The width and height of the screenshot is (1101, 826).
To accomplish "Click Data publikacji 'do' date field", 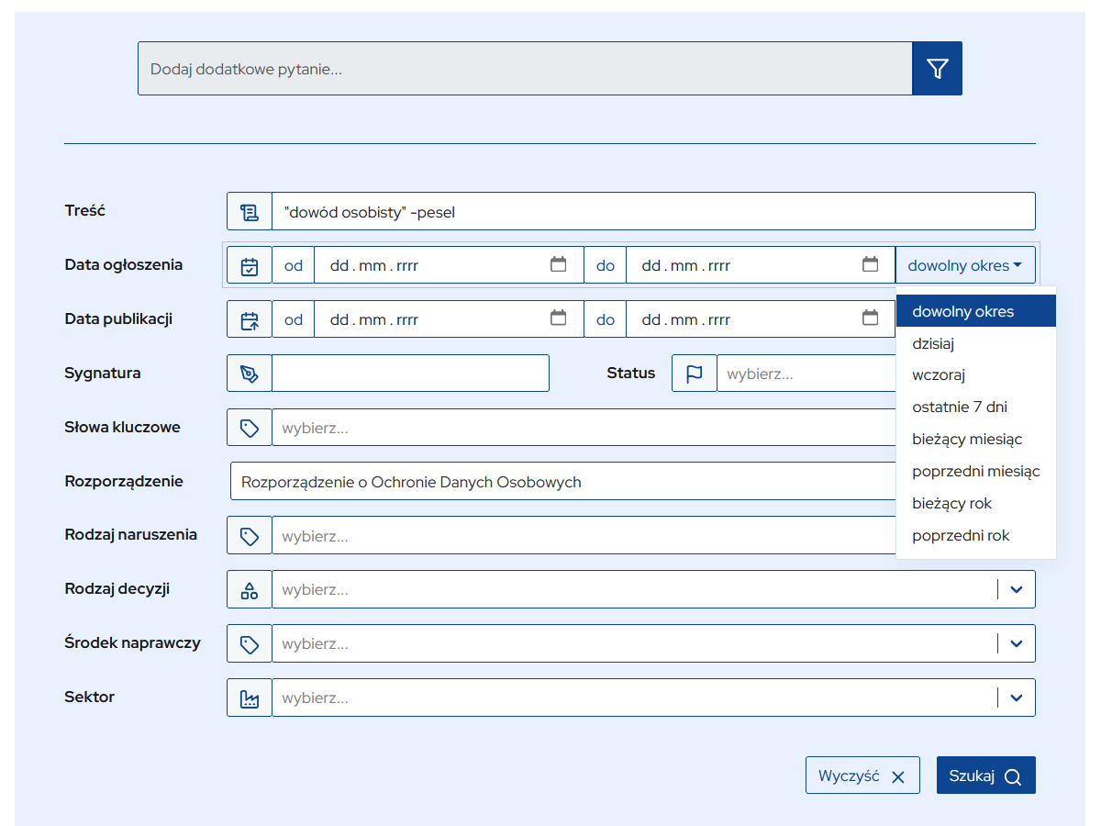I will (761, 320).
